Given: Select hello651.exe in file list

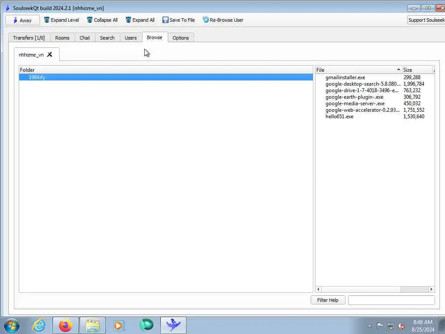Looking at the screenshot, I should 339,117.
